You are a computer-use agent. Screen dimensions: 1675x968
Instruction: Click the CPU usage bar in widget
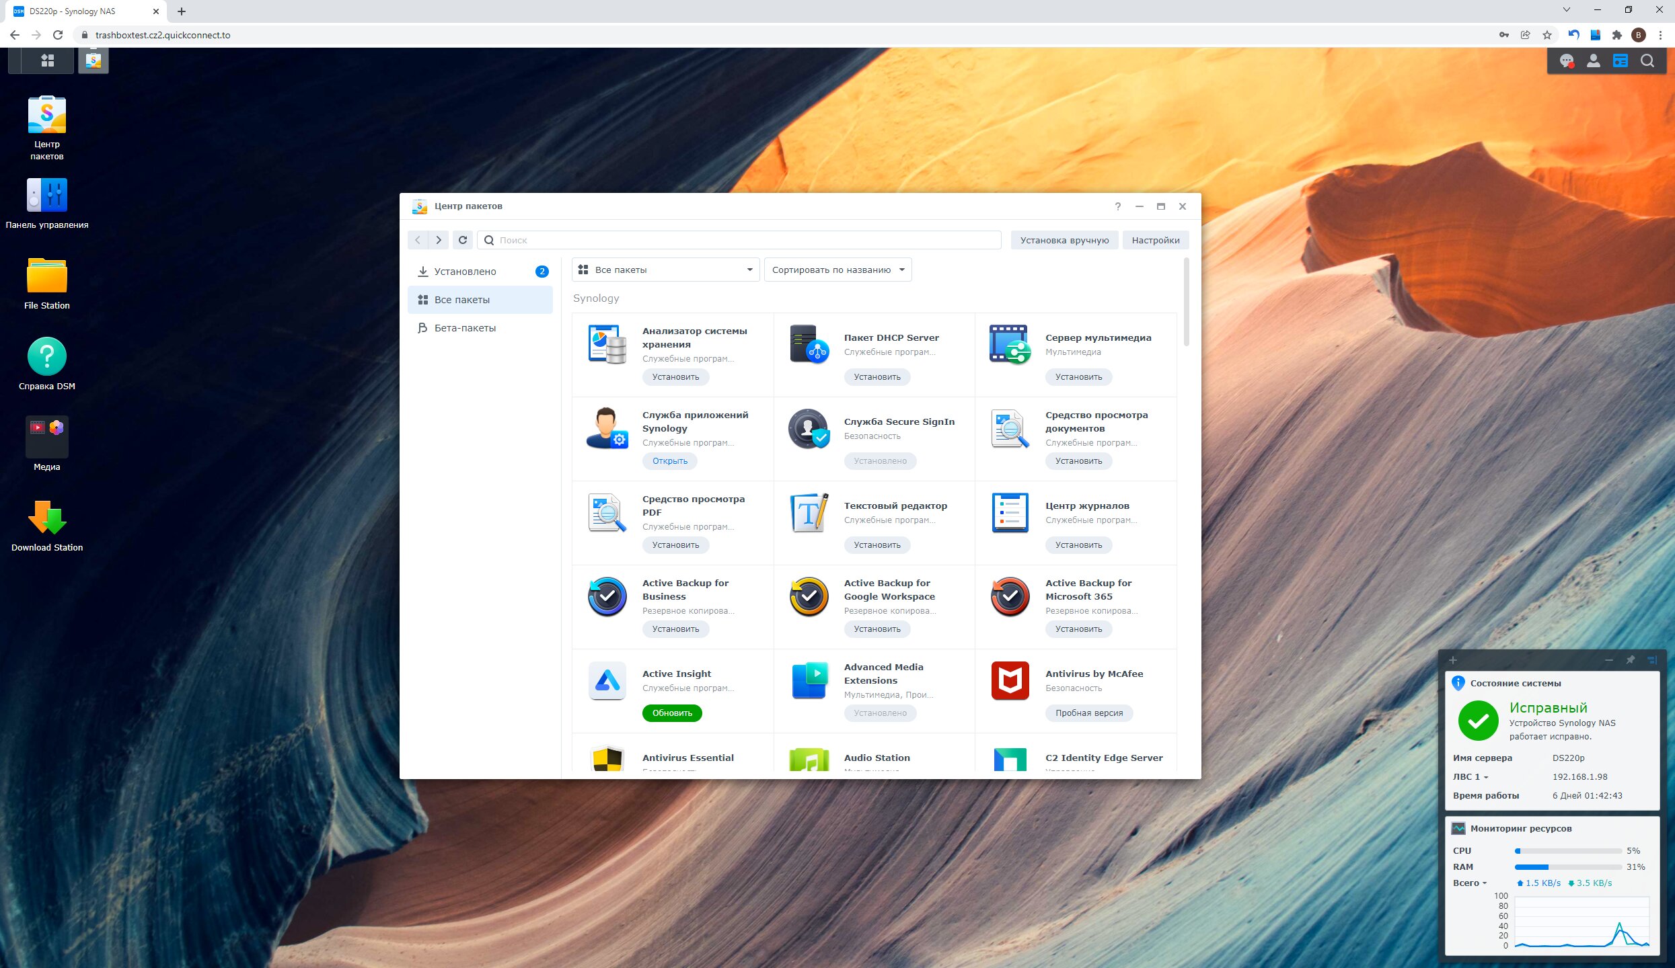(x=1567, y=851)
